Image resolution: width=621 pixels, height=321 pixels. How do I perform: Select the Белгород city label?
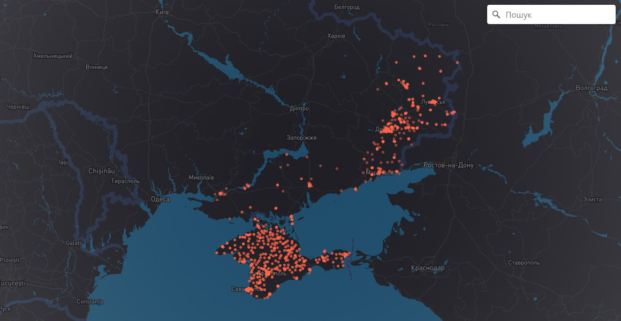point(347,7)
